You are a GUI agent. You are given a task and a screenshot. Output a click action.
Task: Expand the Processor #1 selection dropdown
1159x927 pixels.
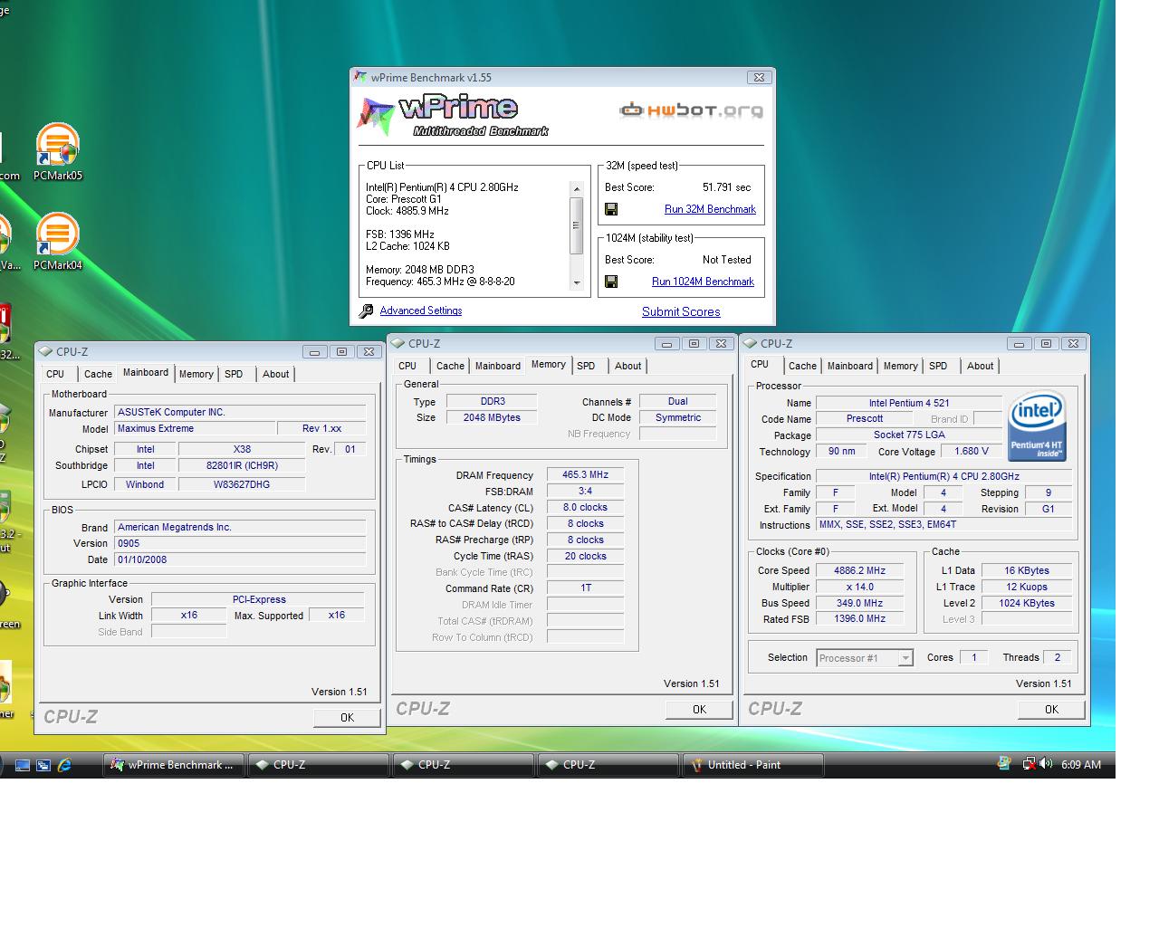click(905, 658)
